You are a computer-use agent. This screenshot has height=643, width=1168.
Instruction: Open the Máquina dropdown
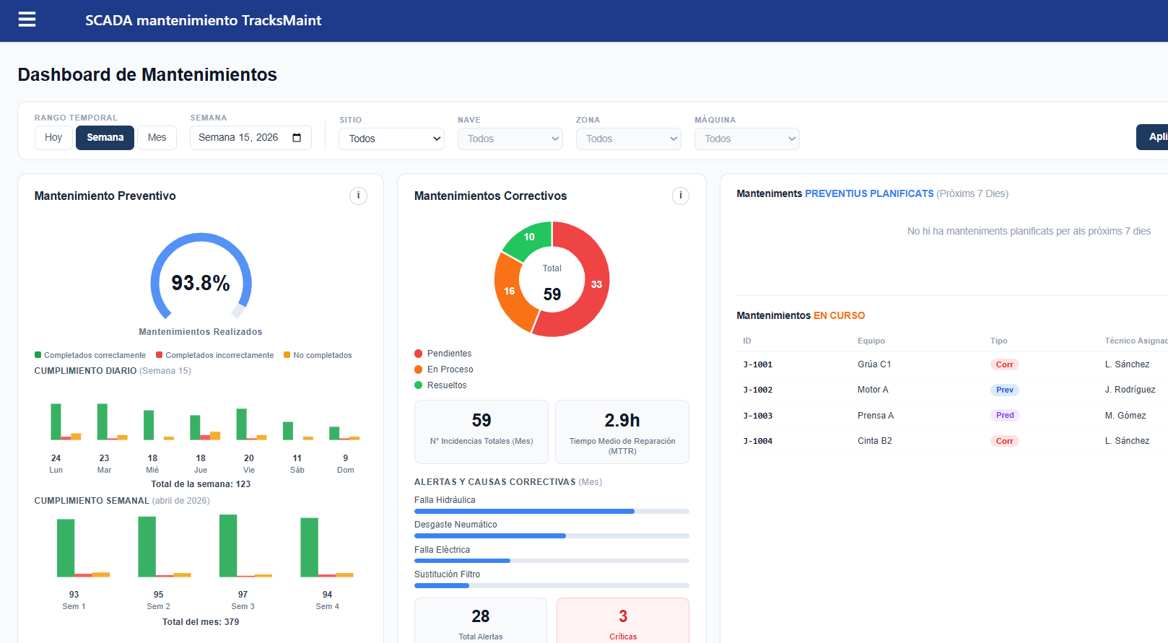click(x=746, y=139)
